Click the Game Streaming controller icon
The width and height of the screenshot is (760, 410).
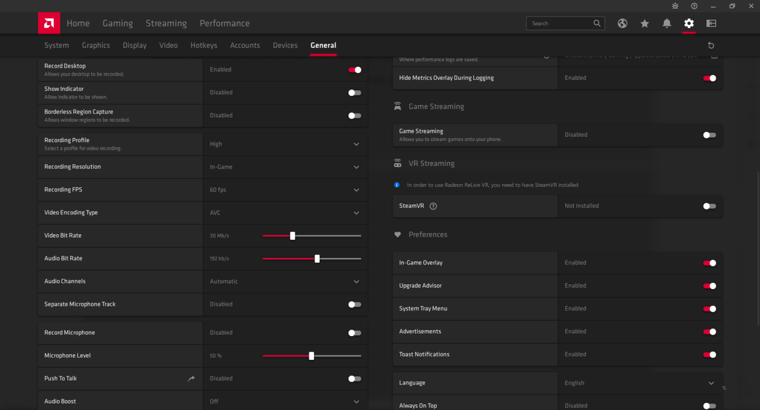[x=397, y=106]
